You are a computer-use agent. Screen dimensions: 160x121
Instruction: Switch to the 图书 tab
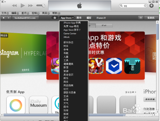point(79,18)
